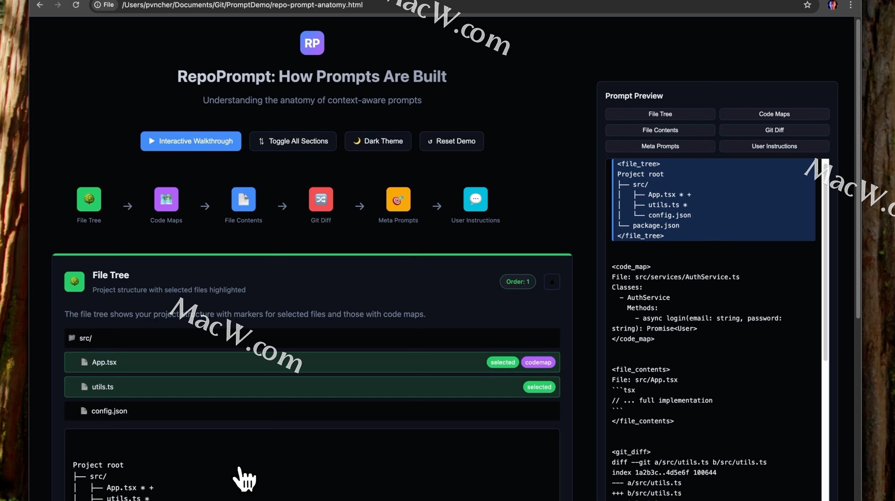Click the Meta Prompts step icon
The image size is (895, 501).
point(398,199)
